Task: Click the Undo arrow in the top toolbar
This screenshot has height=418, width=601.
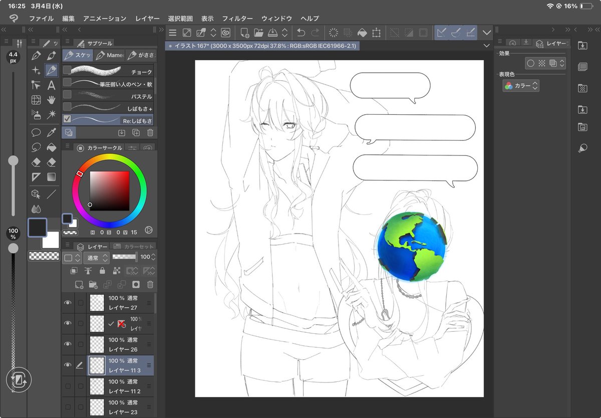Action: [x=302, y=33]
